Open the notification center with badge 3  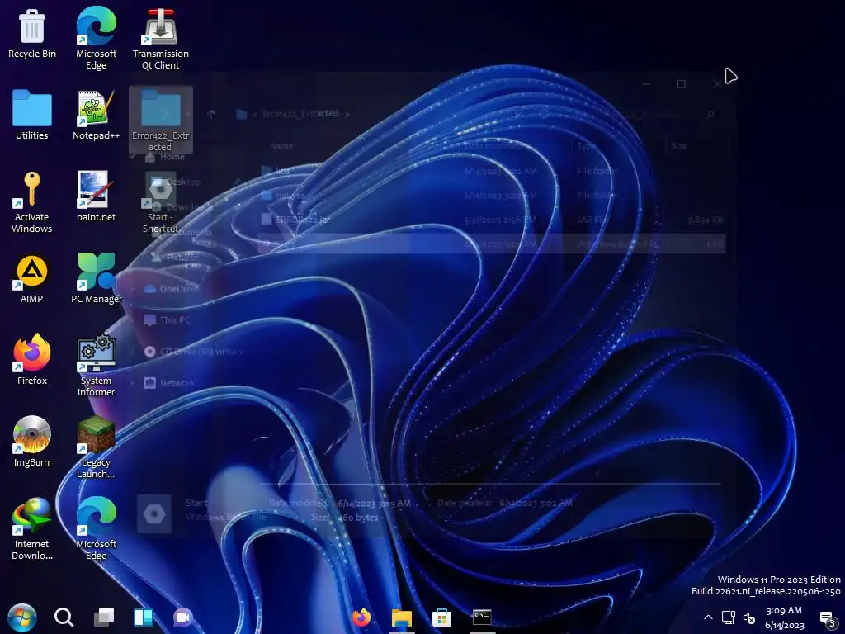click(x=828, y=619)
